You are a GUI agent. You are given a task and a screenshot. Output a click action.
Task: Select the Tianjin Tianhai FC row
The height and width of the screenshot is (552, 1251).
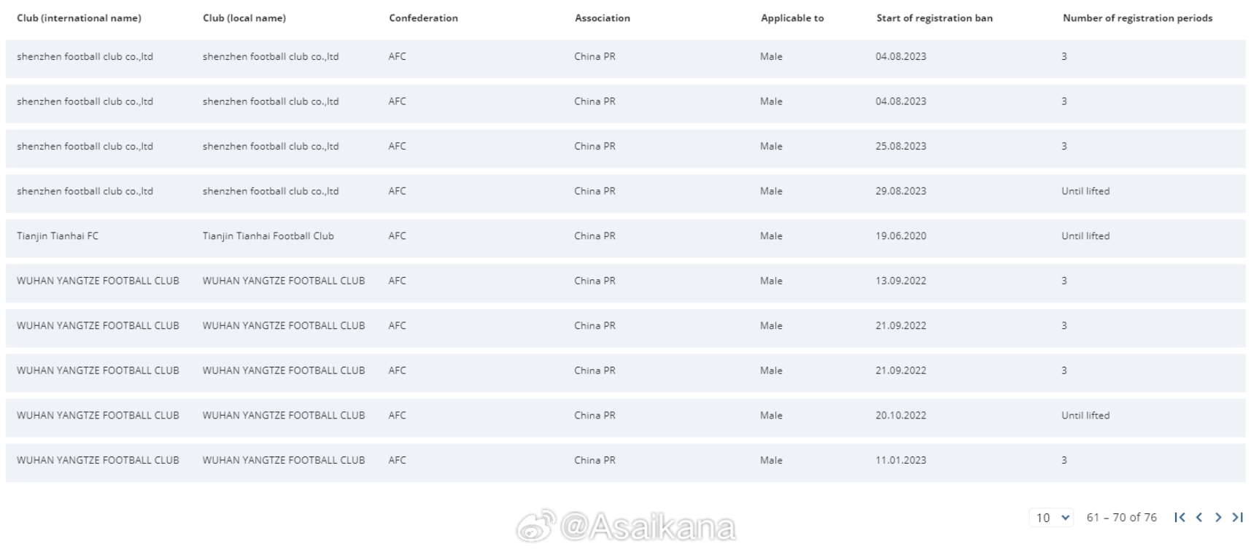coord(625,236)
